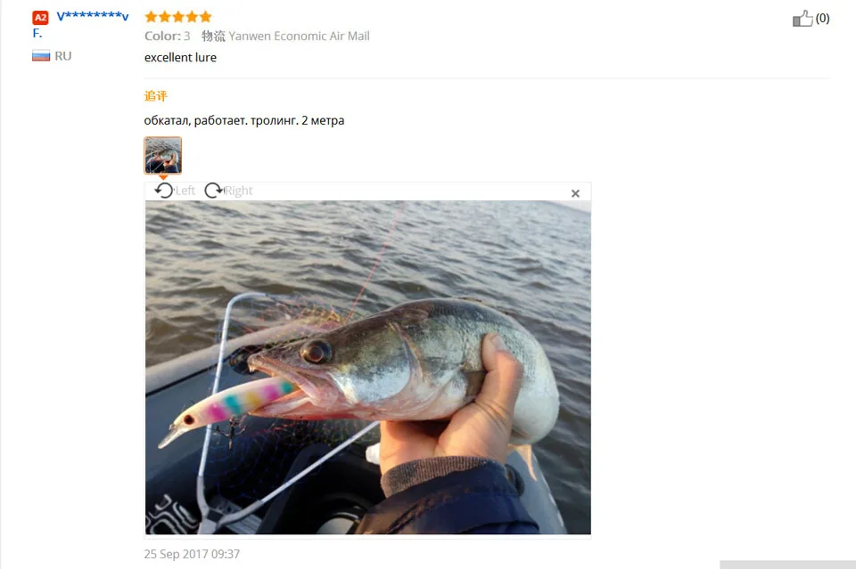This screenshot has height=569, width=856.
Task: Open reviewer profile V*********v
Action: click(92, 16)
